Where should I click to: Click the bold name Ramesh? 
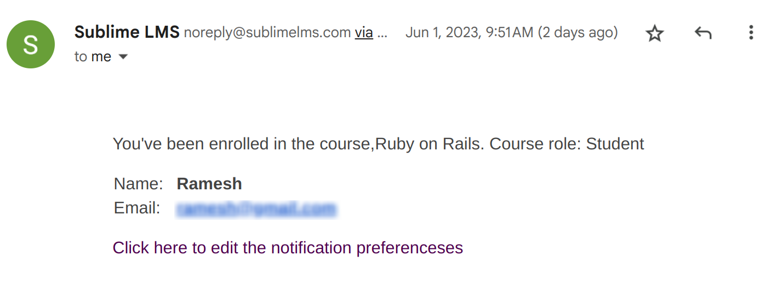(x=209, y=184)
